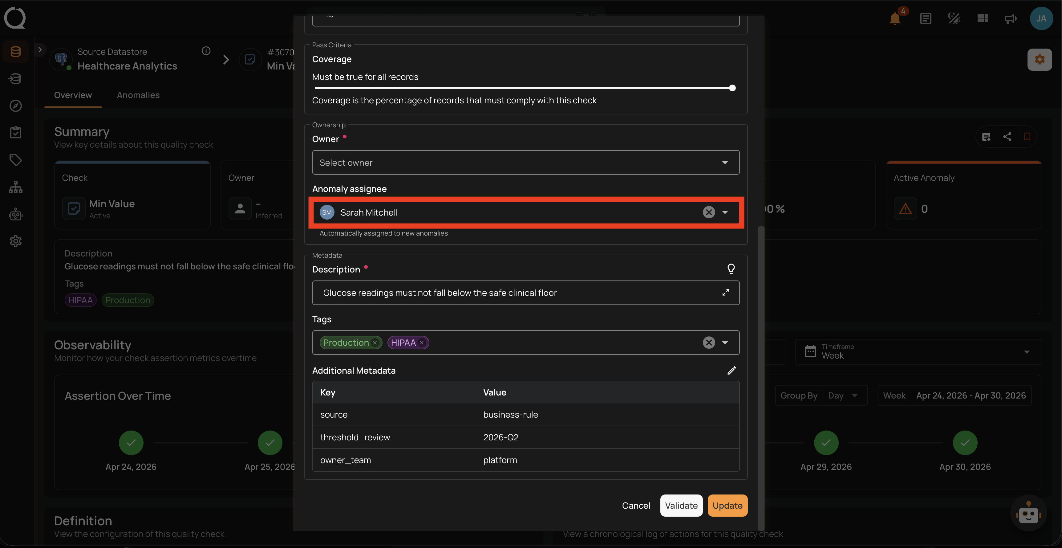Open the compass Explore icon in the sidebar
The image size is (1062, 548).
click(x=16, y=106)
